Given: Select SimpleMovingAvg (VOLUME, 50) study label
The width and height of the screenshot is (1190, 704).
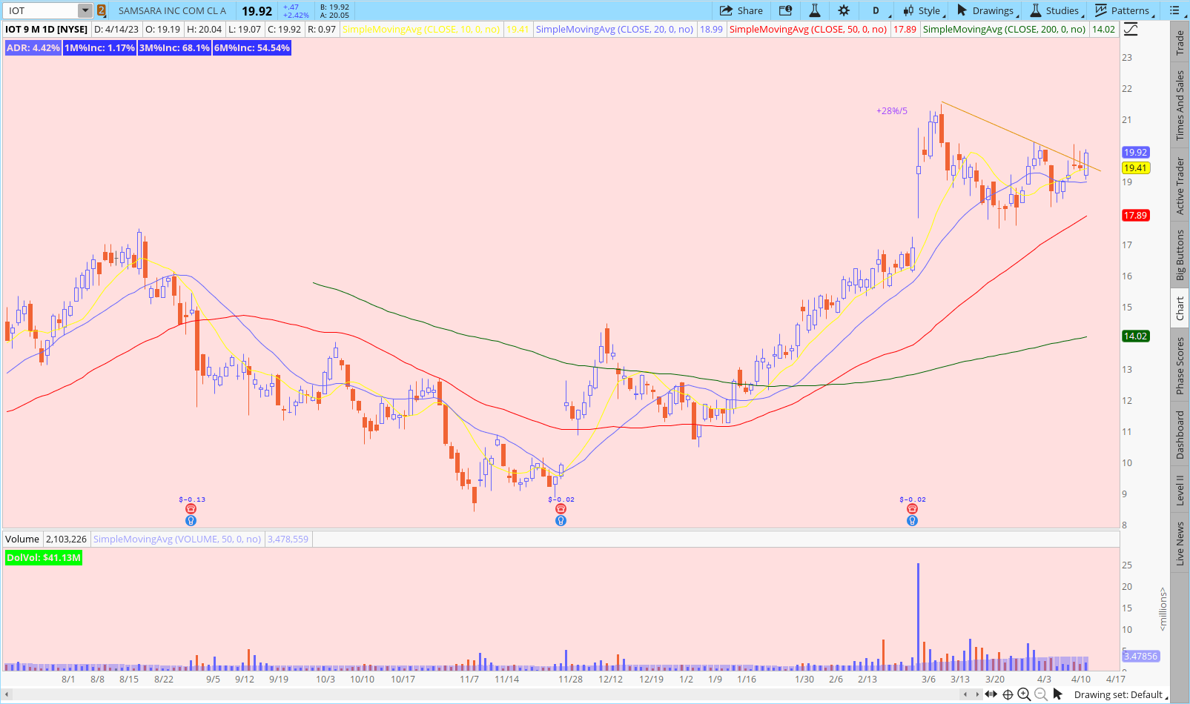Looking at the screenshot, I should pos(177,539).
